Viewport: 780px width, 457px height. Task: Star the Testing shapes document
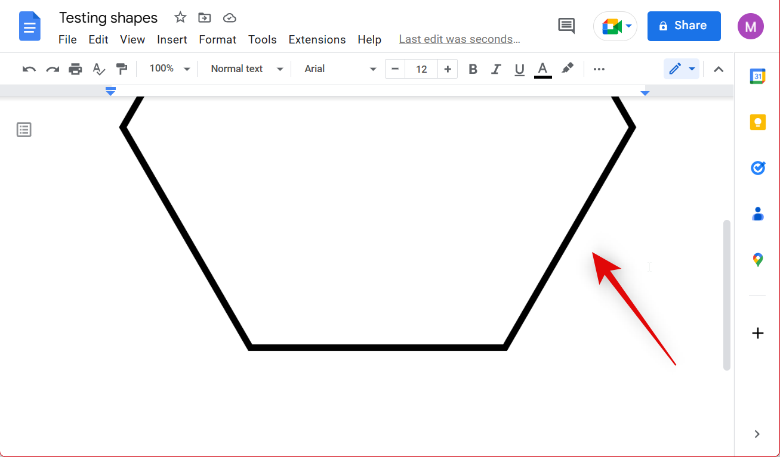(180, 17)
